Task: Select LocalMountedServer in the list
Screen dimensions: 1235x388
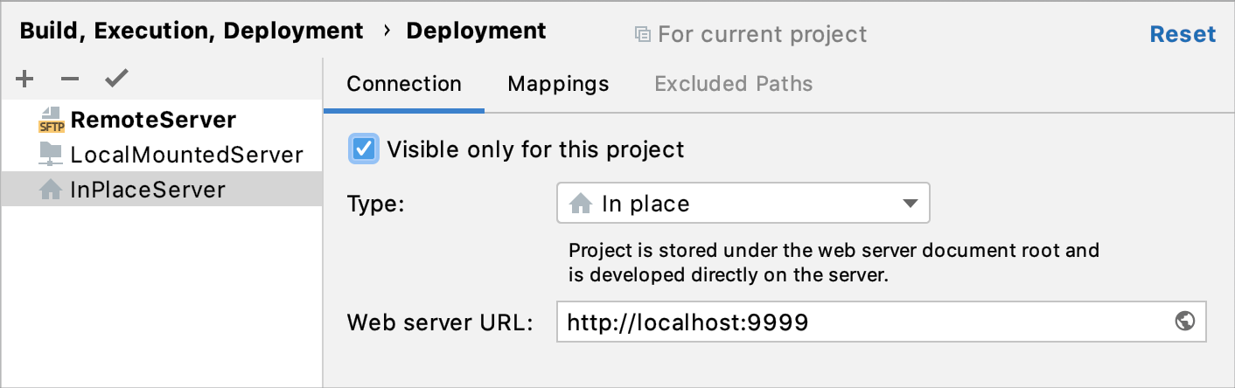Action: pyautogui.click(x=186, y=156)
